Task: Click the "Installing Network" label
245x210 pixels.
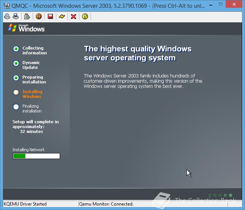Action: click(29, 150)
